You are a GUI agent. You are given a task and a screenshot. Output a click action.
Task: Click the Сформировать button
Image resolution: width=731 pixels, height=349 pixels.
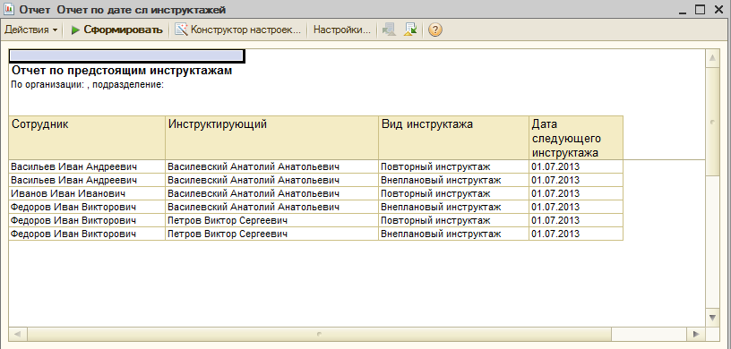pos(117,30)
